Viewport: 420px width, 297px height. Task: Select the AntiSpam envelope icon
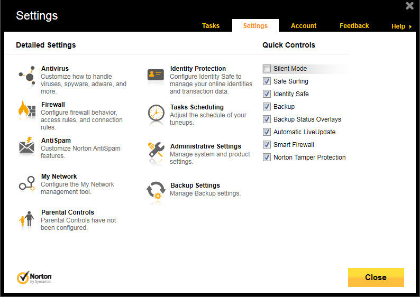point(27,146)
